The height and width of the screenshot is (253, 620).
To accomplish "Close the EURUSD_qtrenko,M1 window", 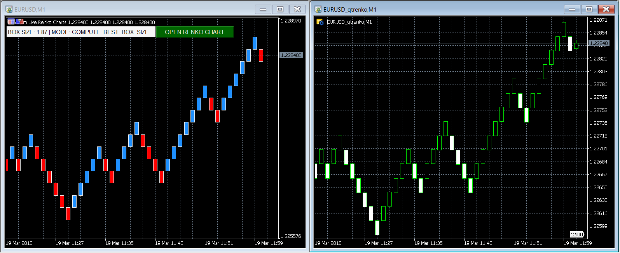I will click(x=606, y=9).
